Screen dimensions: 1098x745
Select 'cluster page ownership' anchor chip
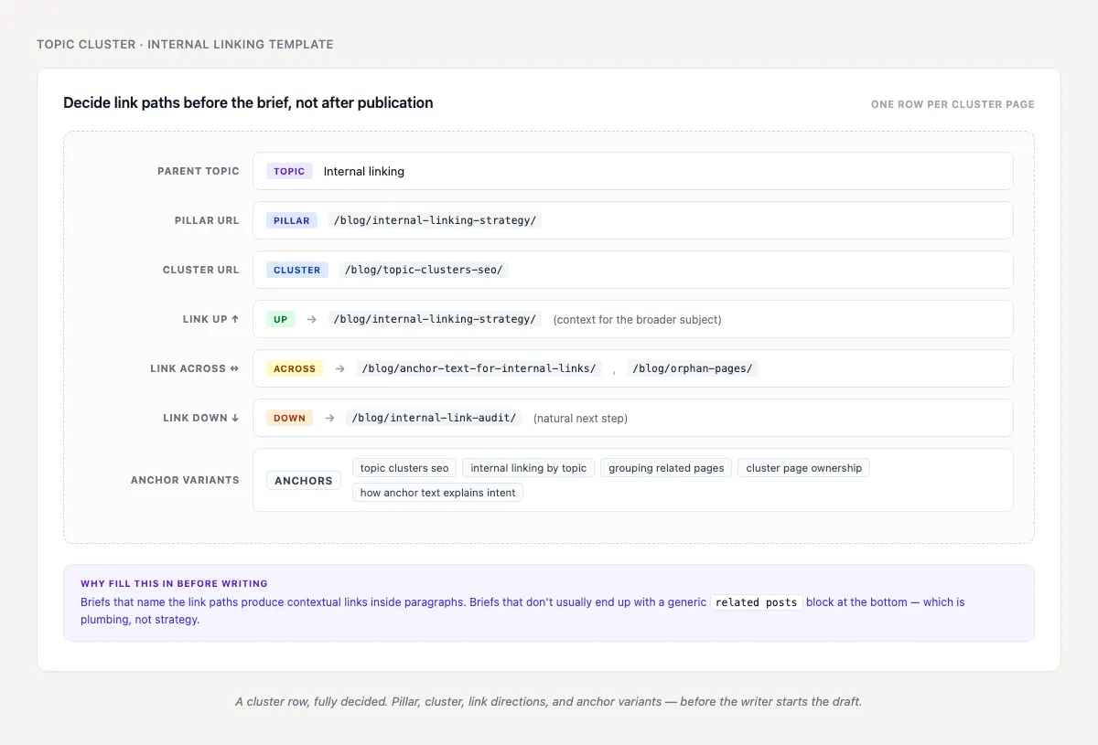click(x=804, y=468)
